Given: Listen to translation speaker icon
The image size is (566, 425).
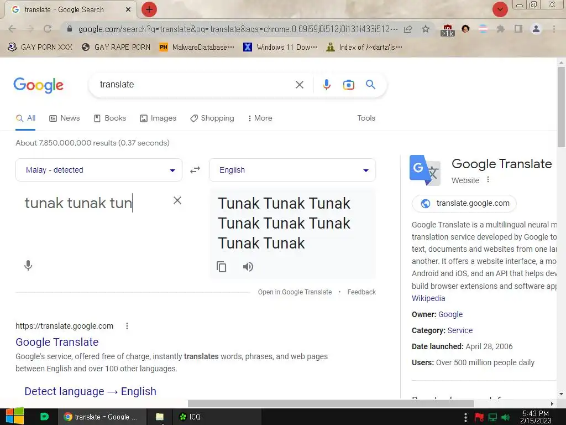Looking at the screenshot, I should (x=248, y=267).
